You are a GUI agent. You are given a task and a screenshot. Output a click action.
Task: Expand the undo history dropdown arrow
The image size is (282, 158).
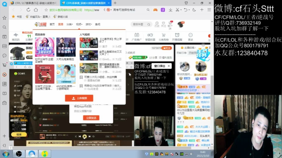(189, 10)
